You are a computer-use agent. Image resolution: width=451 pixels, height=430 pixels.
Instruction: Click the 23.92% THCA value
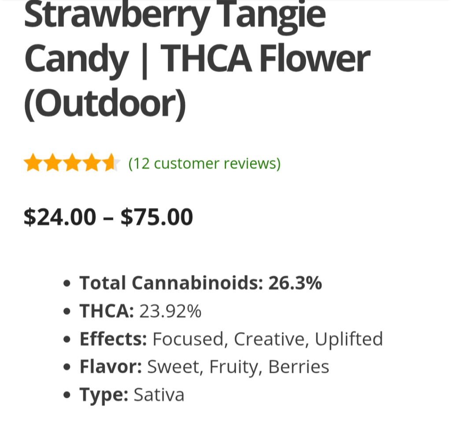pyautogui.click(x=170, y=311)
